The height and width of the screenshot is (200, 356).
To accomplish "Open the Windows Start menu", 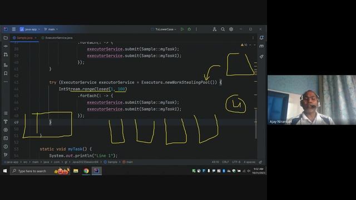I will [5, 171].
